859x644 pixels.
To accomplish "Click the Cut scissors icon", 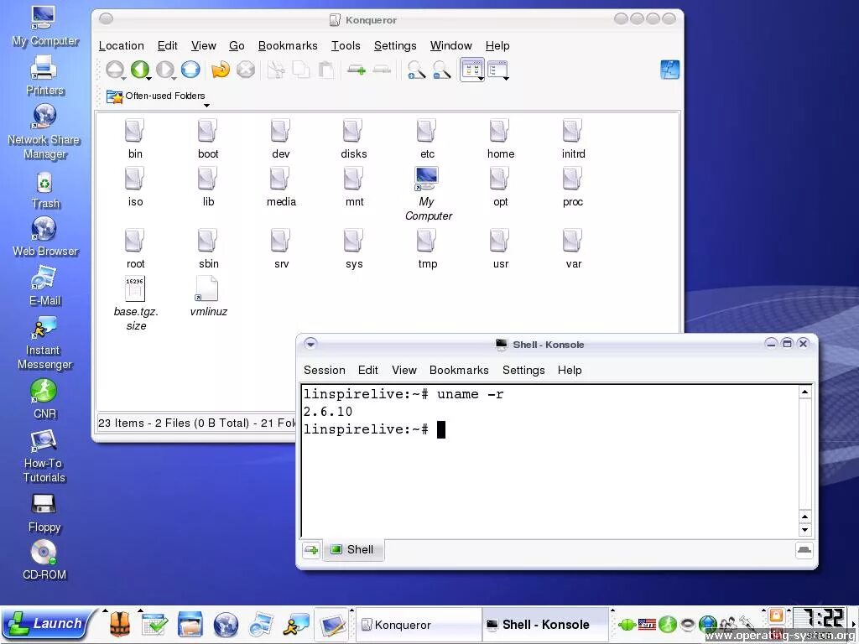I will (x=276, y=70).
